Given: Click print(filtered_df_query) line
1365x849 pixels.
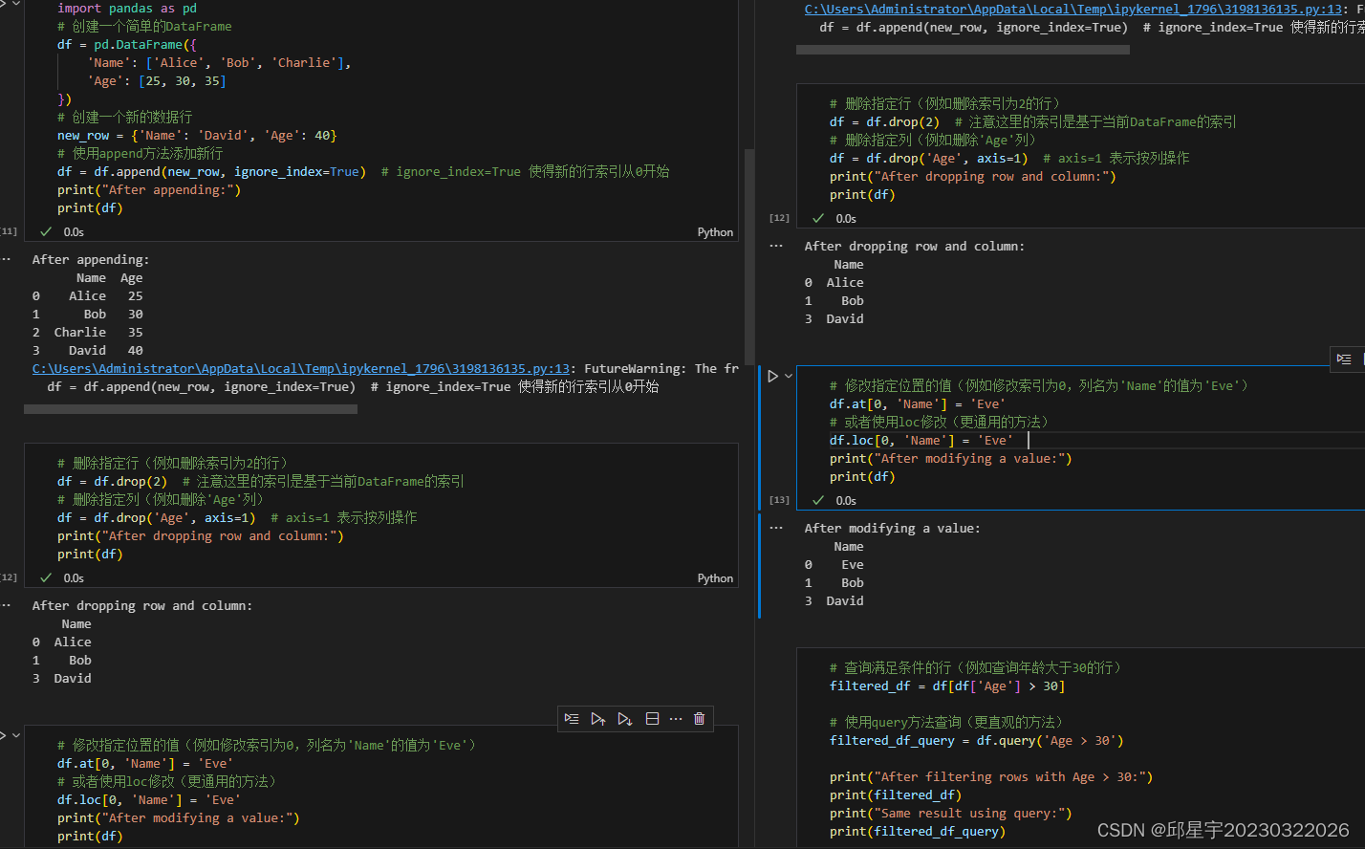Looking at the screenshot, I should tap(918, 832).
